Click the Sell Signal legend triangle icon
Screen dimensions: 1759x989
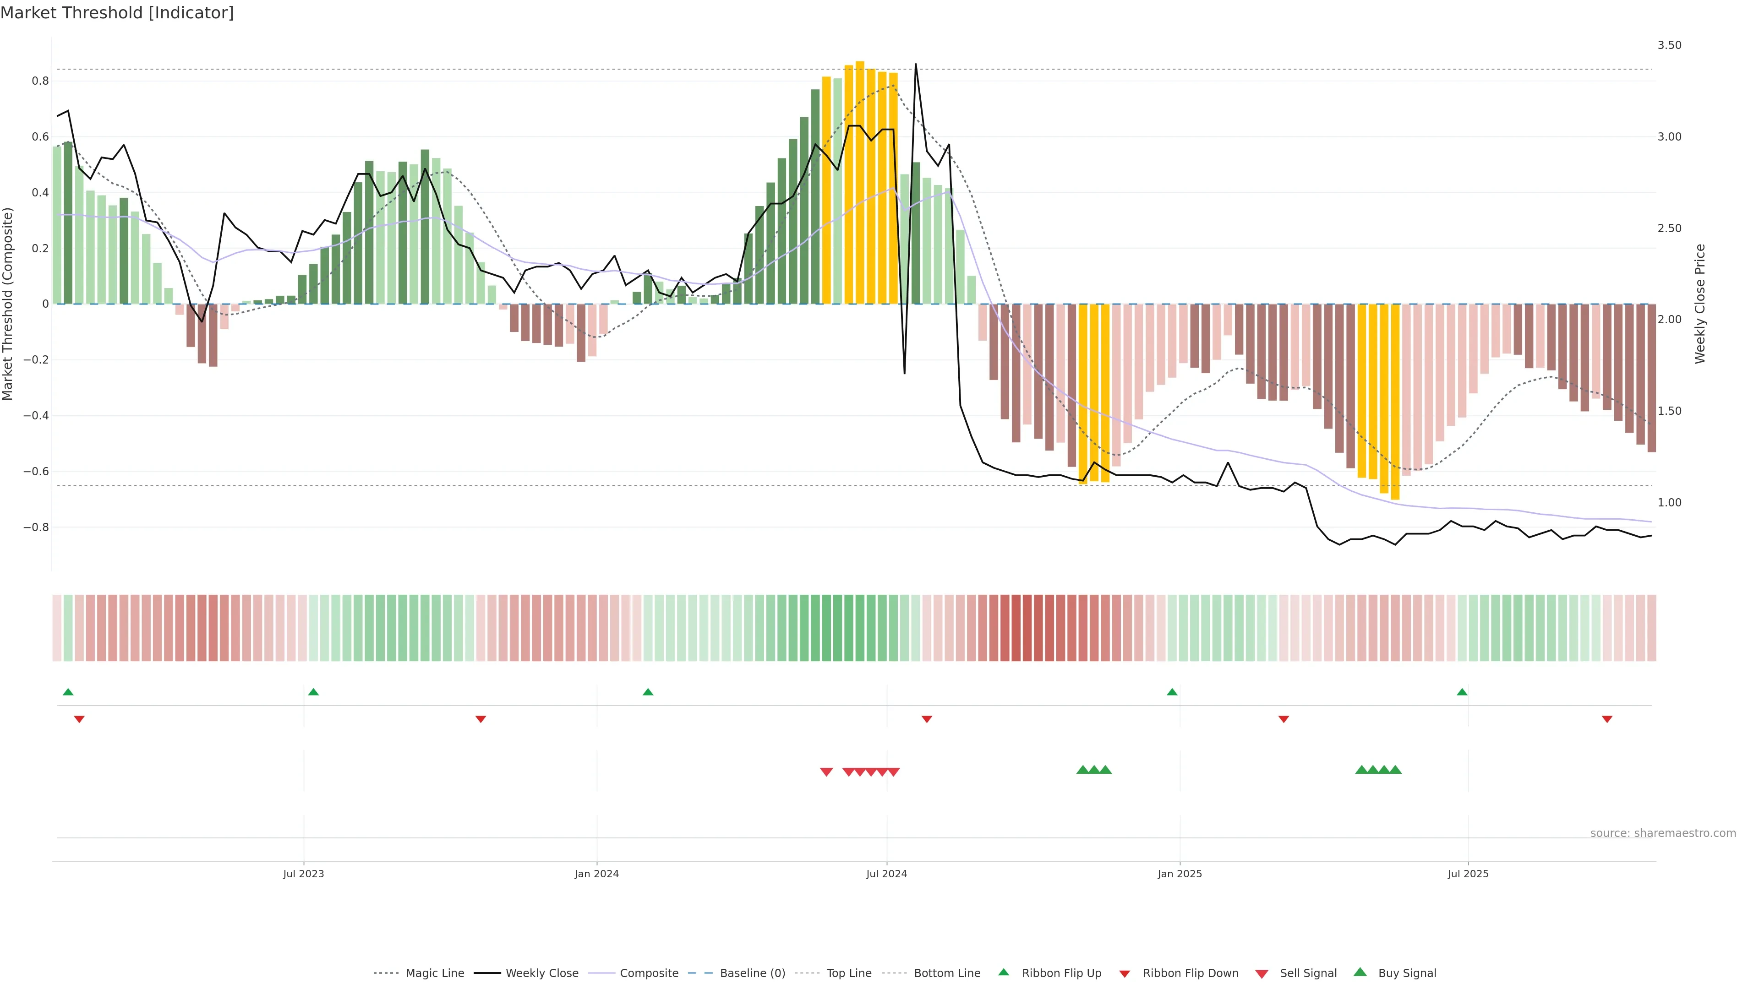tap(1262, 974)
